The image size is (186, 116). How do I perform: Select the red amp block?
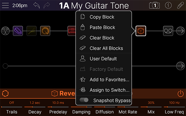point(72,31)
